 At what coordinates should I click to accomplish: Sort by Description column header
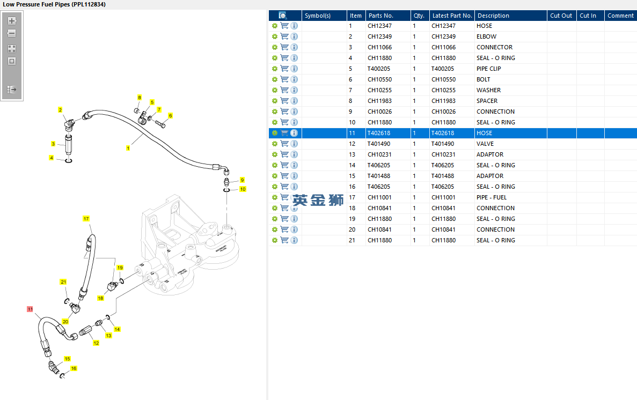click(511, 16)
